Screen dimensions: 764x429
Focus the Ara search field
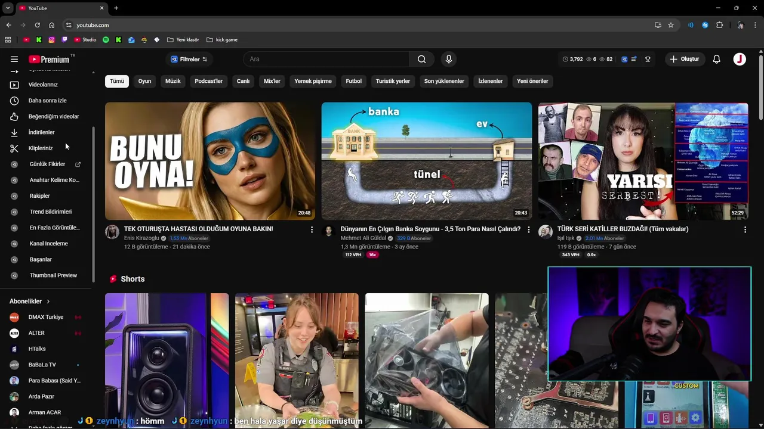pyautogui.click(x=326, y=59)
